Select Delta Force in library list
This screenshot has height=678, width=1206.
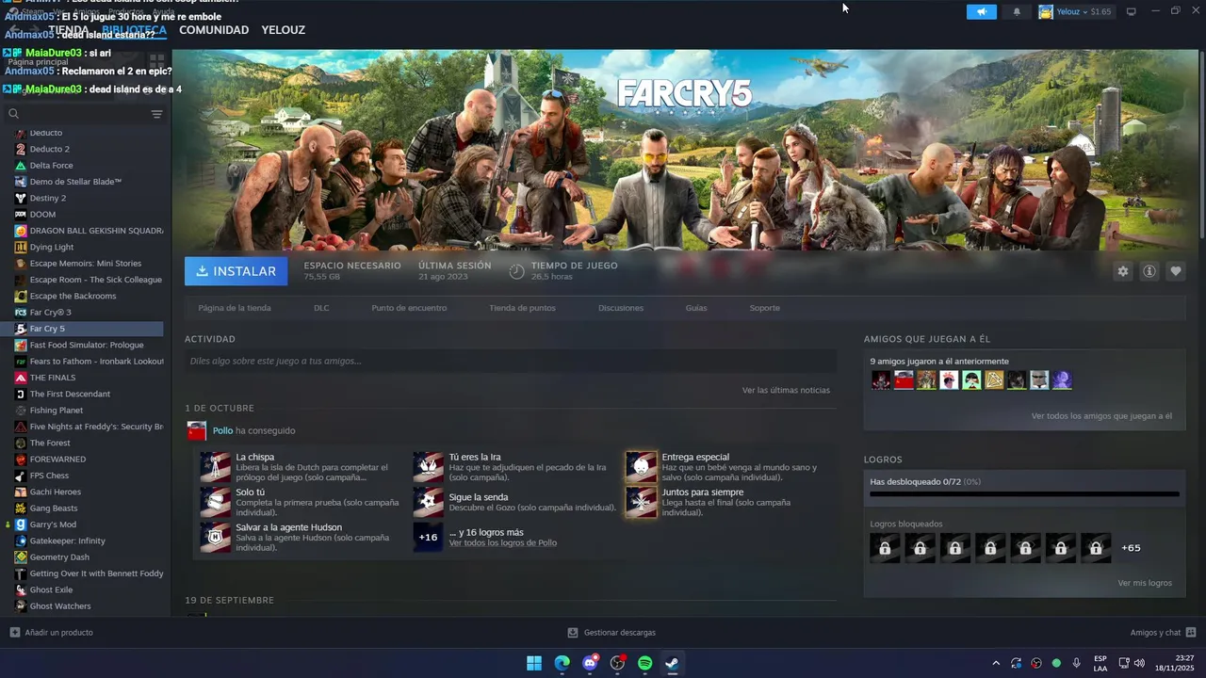[84, 166]
